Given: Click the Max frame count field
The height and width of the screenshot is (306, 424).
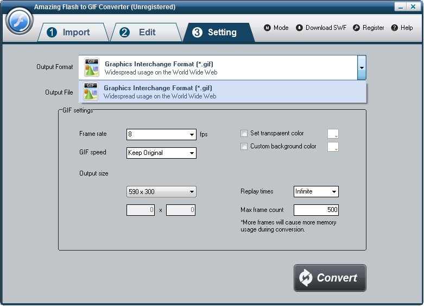Looking at the screenshot, I should click(316, 210).
